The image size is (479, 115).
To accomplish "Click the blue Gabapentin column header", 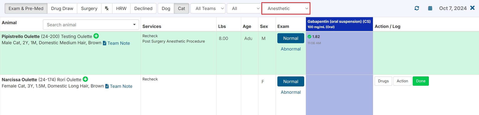I will (x=339, y=24).
